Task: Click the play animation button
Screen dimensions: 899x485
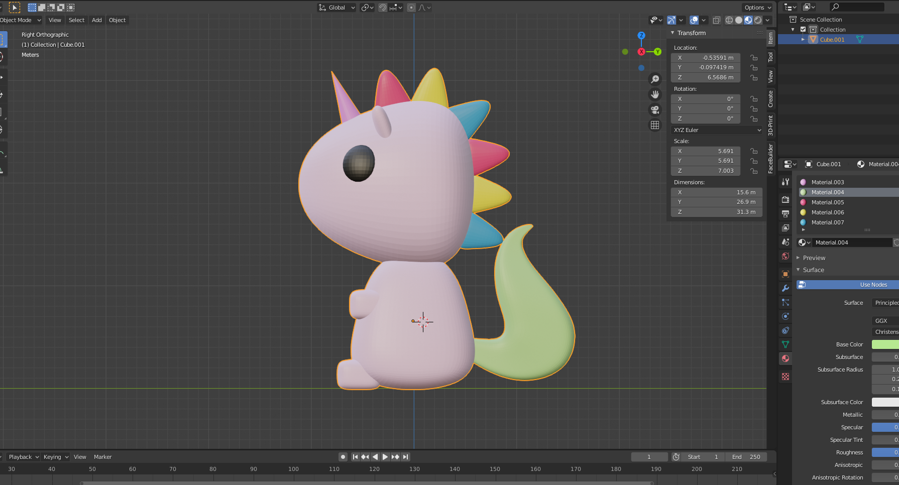Action: tap(385, 457)
